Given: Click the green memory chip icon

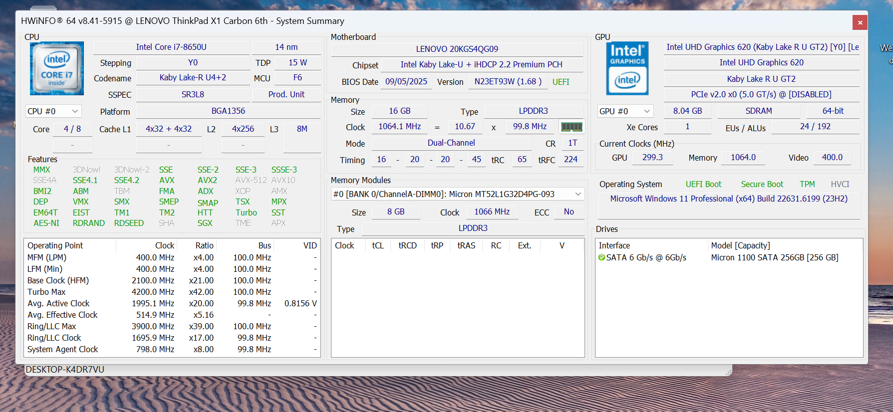Looking at the screenshot, I should (572, 127).
